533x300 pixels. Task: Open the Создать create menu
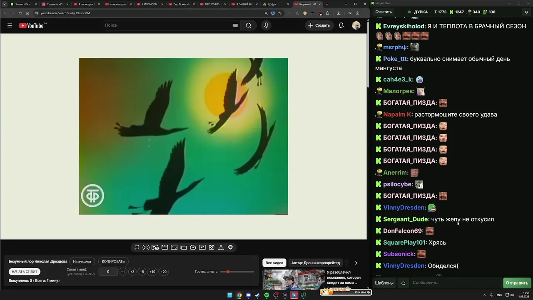319,25
